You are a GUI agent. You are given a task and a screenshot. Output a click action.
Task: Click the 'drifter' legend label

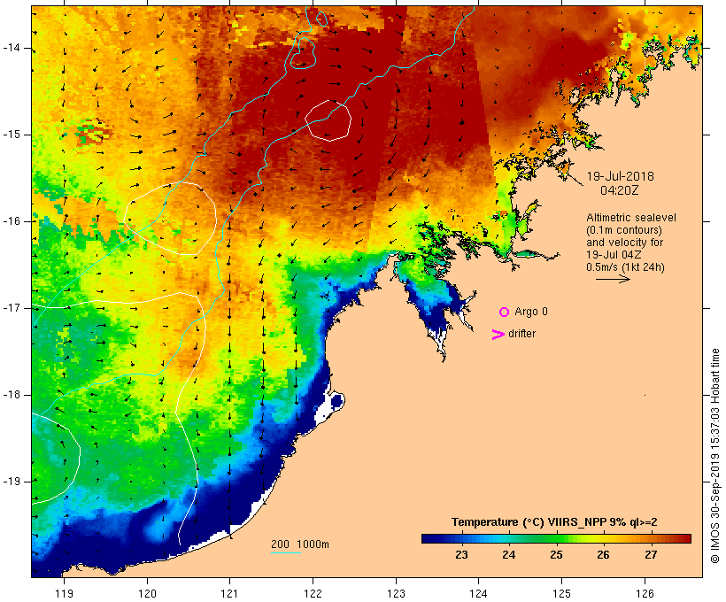(x=521, y=334)
